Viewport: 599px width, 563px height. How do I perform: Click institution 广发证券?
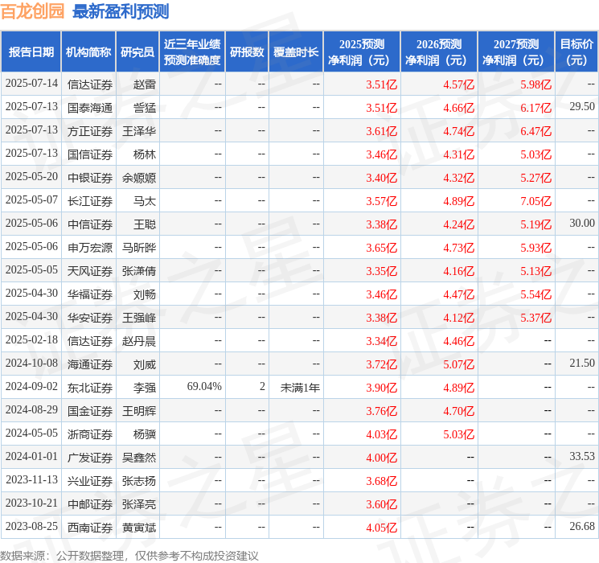click(x=90, y=458)
